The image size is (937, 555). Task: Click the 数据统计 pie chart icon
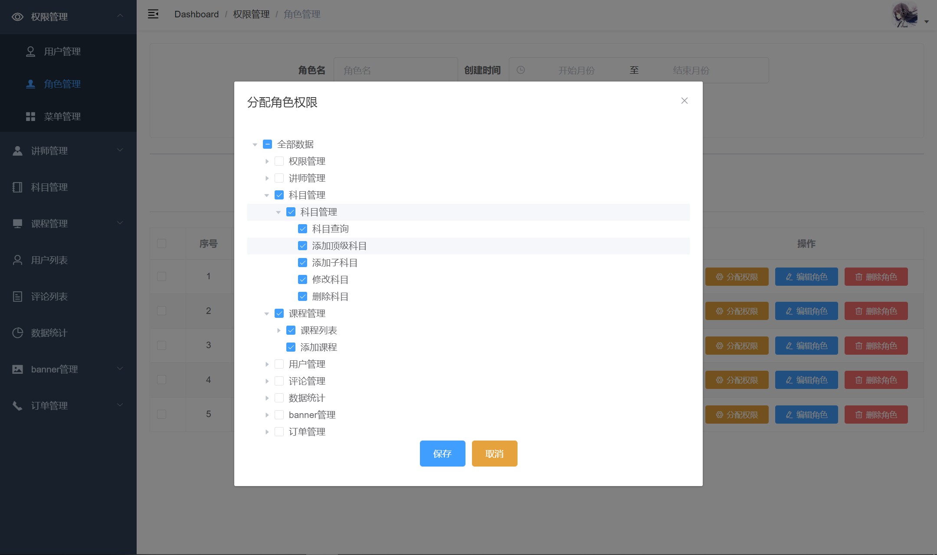tap(17, 333)
